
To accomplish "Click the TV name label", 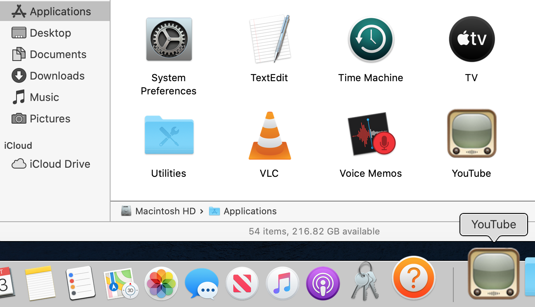I will (471, 78).
